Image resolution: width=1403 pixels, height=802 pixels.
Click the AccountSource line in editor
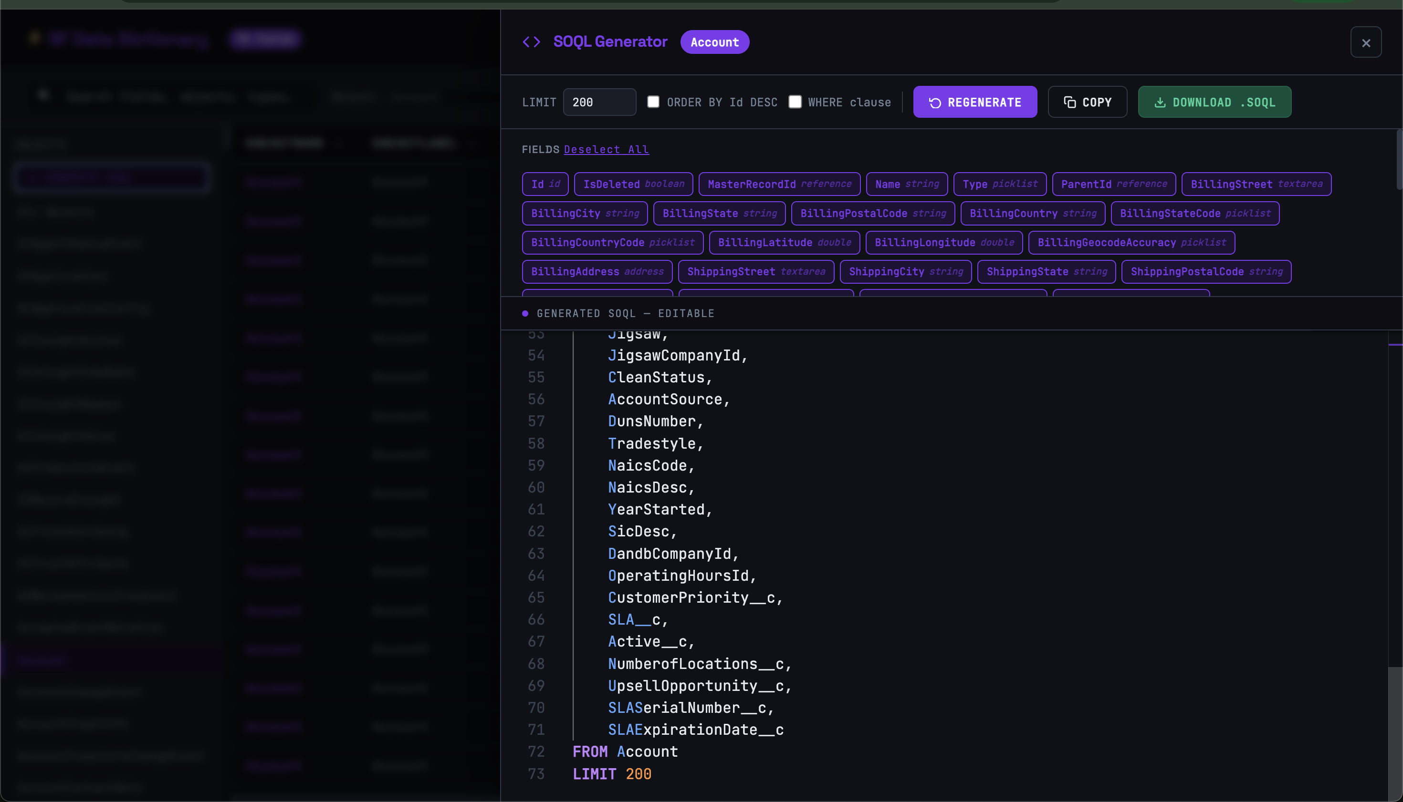[669, 400]
